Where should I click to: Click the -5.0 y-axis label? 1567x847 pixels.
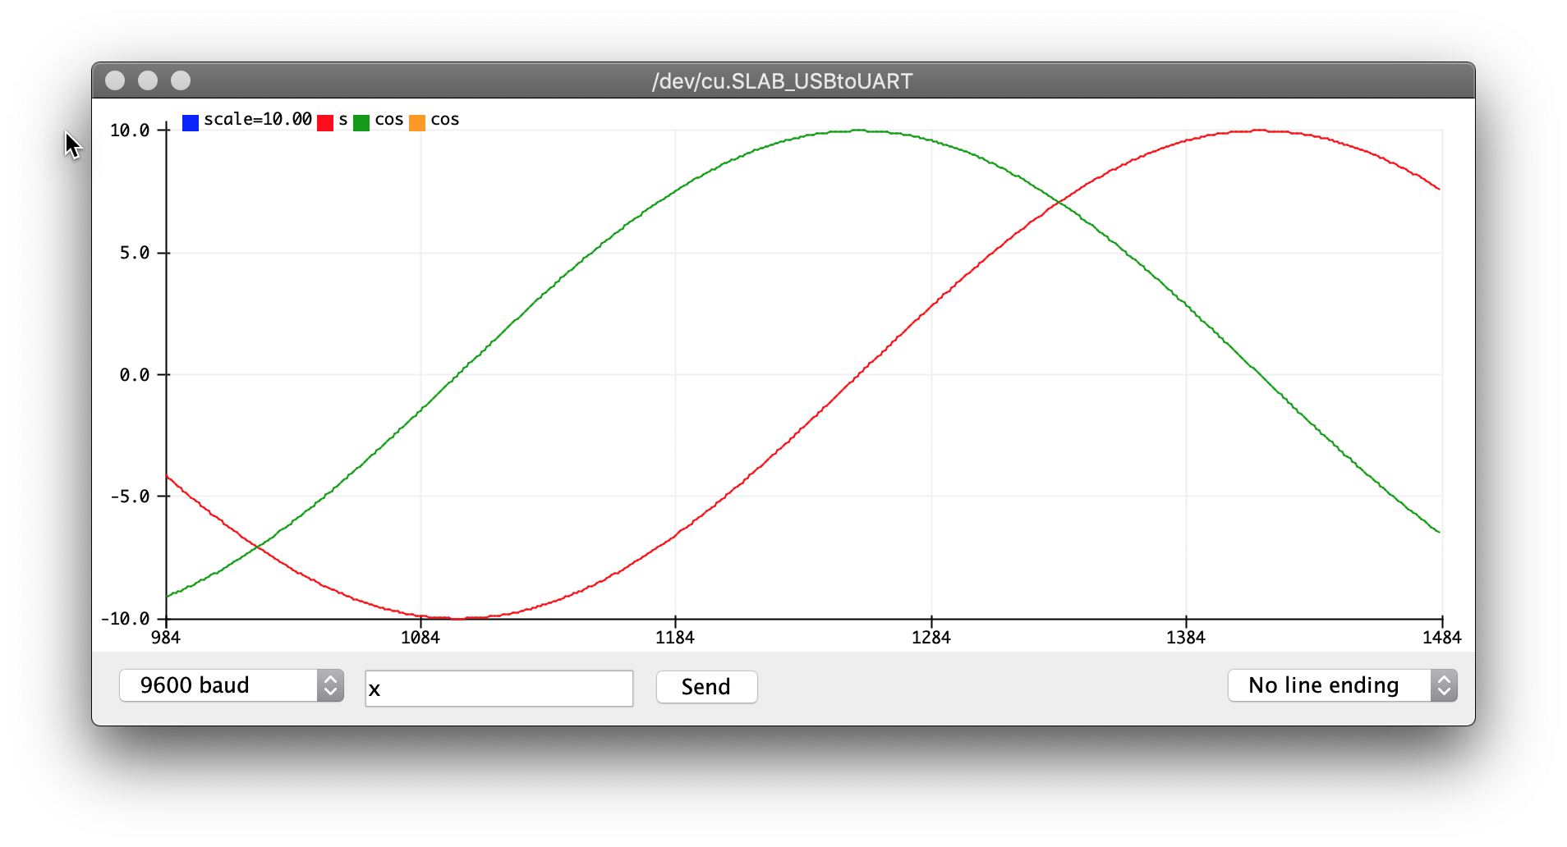[x=130, y=497]
